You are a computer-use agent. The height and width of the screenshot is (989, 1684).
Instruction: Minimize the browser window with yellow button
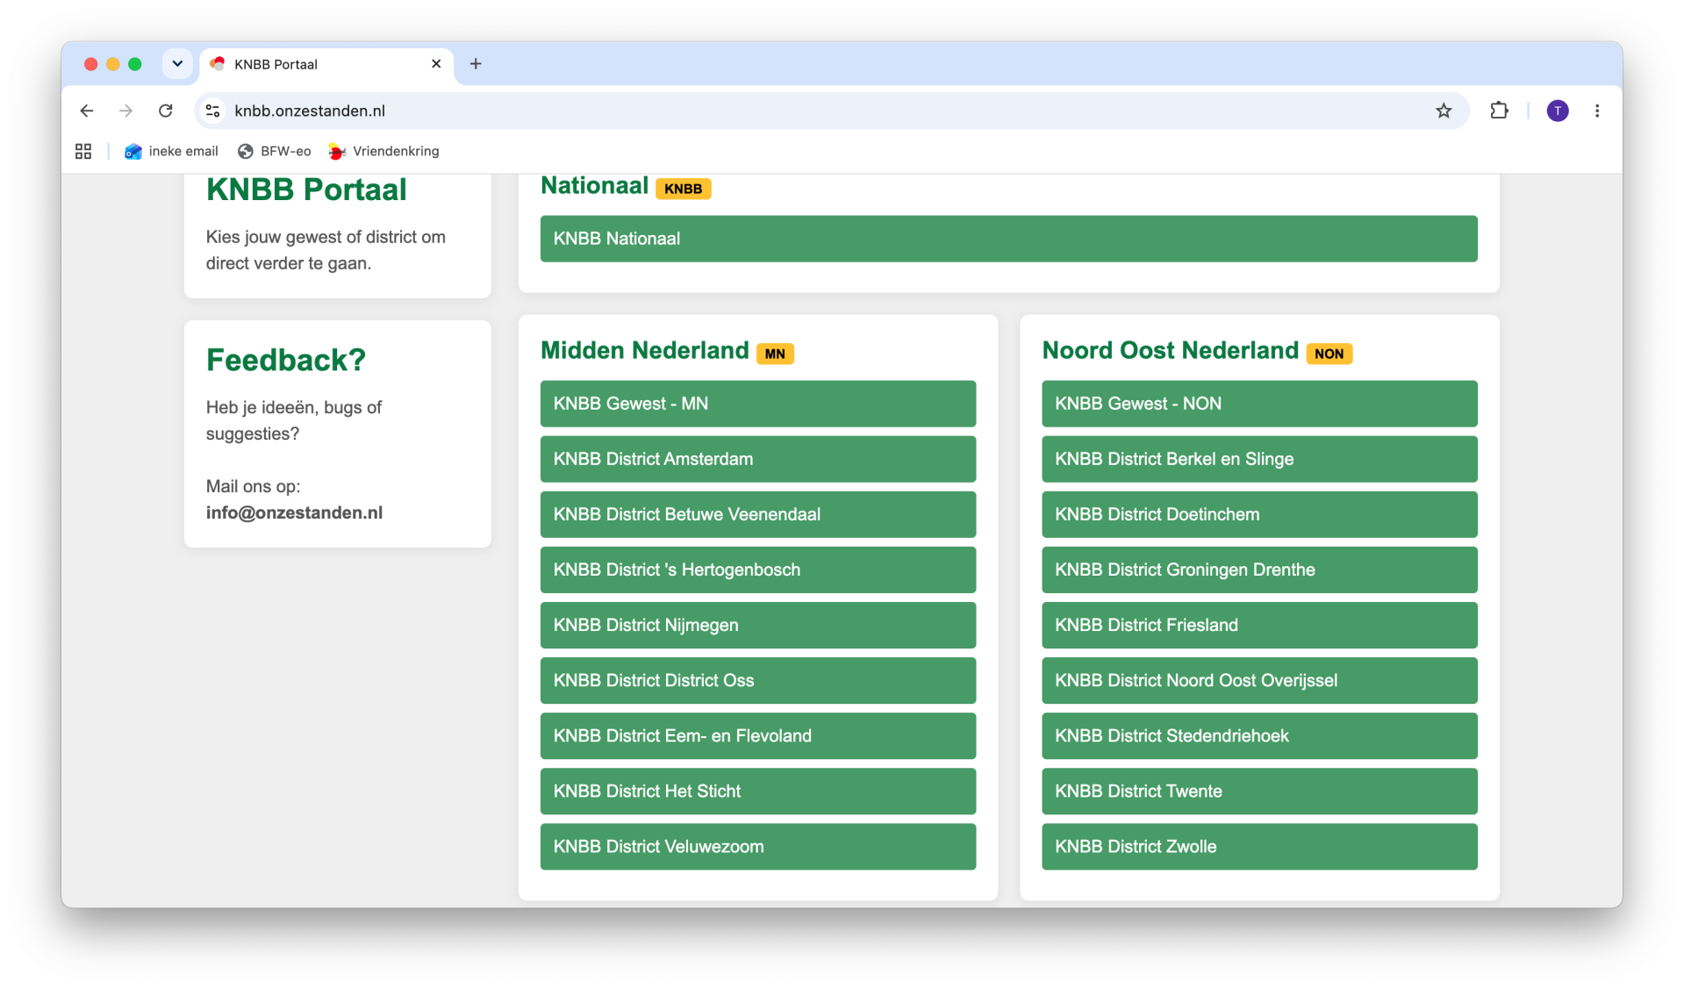point(112,64)
